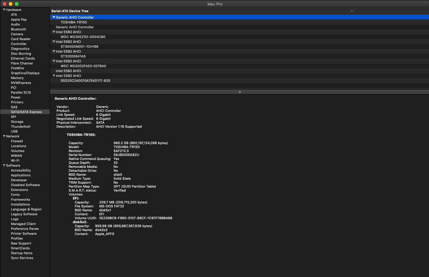Open Ethernet Cards section

23,58
